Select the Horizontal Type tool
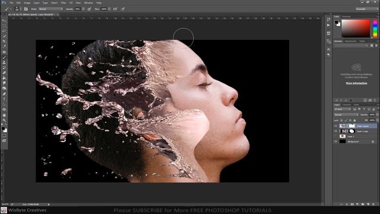This screenshot has height=214, width=380. 4,99
